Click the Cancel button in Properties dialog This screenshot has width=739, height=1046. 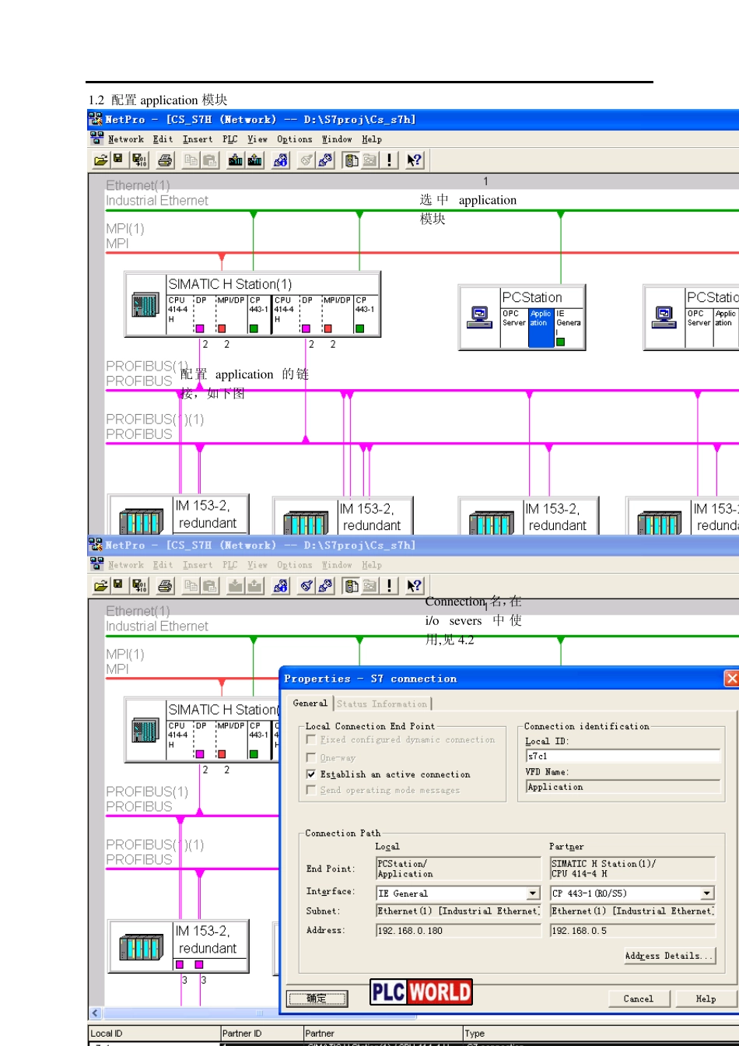coord(638,999)
